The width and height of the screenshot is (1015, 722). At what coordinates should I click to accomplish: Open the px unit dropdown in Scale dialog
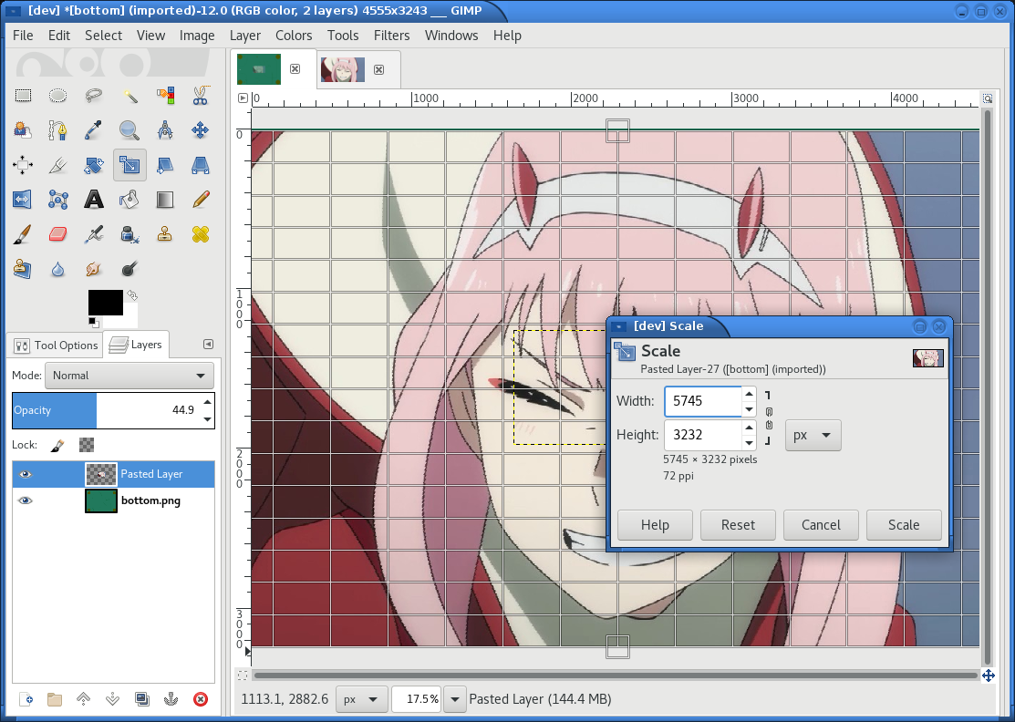tap(813, 435)
